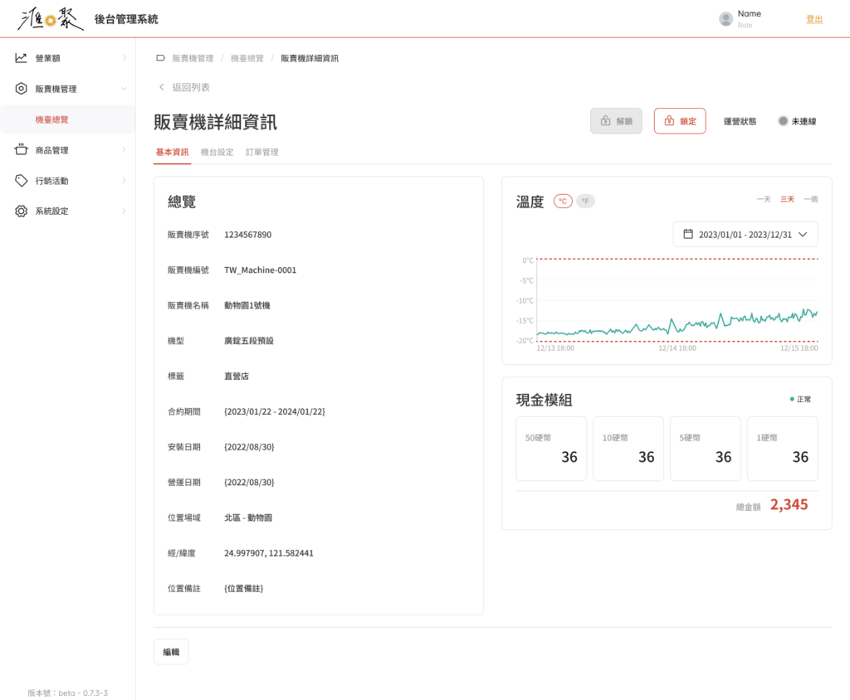Open the 訂單管理 tab
The height and width of the screenshot is (700, 850).
click(262, 153)
